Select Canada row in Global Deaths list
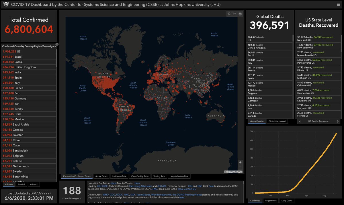The image size is (344, 205). 269,114
